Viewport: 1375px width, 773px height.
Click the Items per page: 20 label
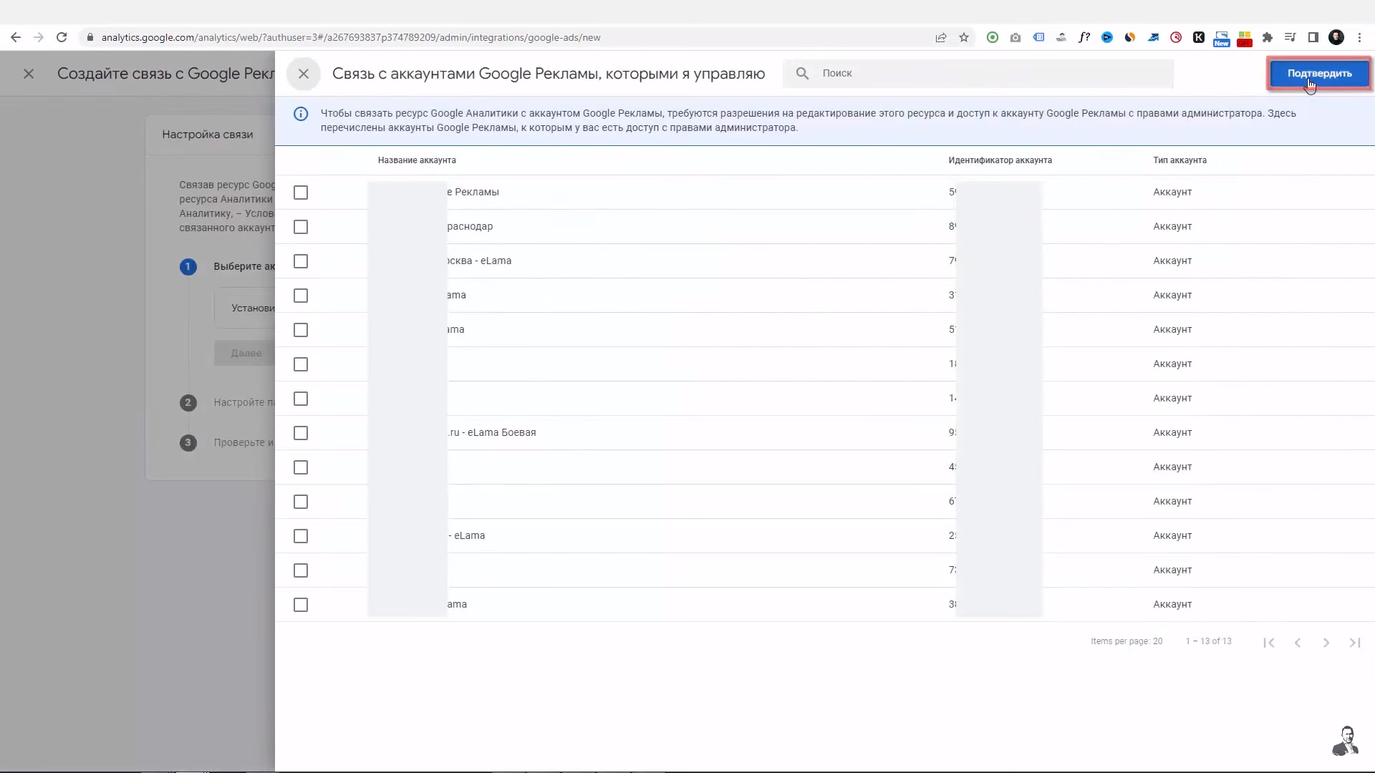tap(1126, 641)
